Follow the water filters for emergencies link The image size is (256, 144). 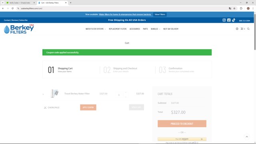[x=125, y=14]
